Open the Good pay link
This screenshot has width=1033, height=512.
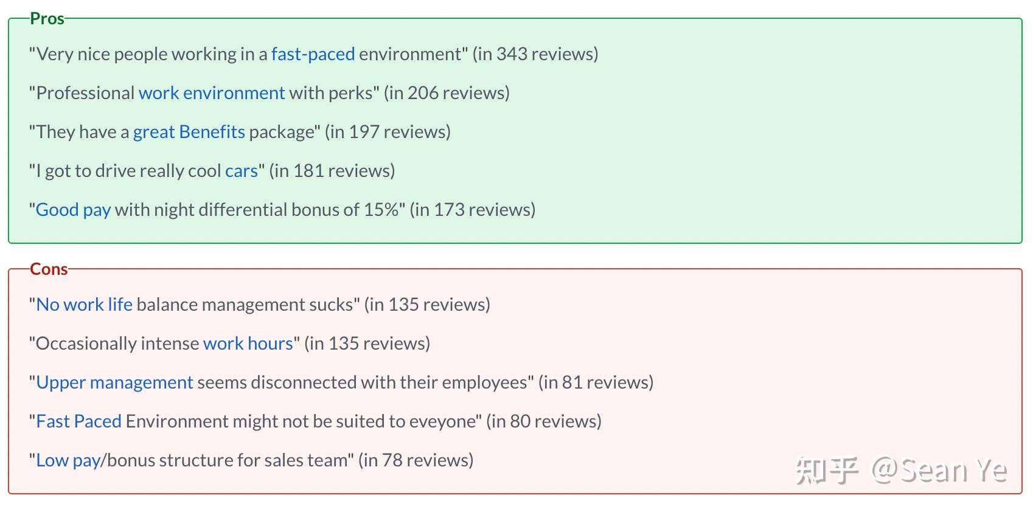pos(73,210)
